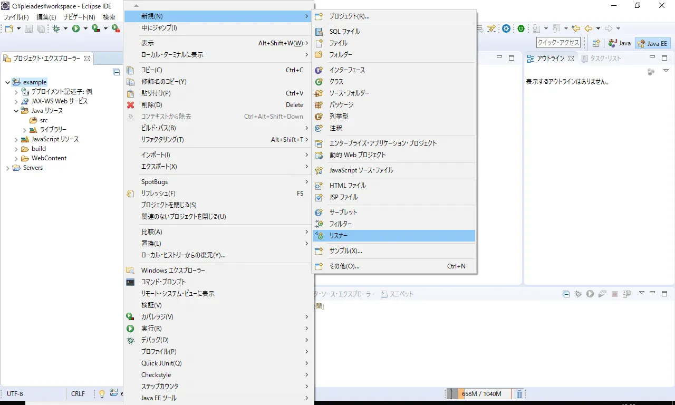
Task: Click Servers view debug server icon
Action: [578, 294]
